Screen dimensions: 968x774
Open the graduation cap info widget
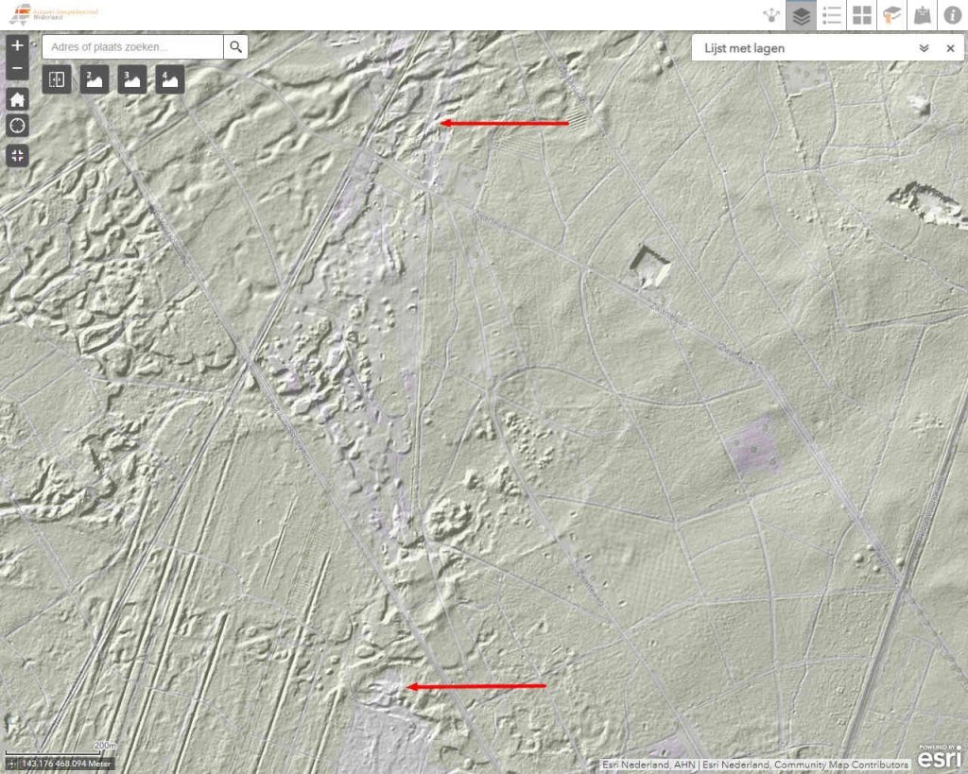point(892,15)
